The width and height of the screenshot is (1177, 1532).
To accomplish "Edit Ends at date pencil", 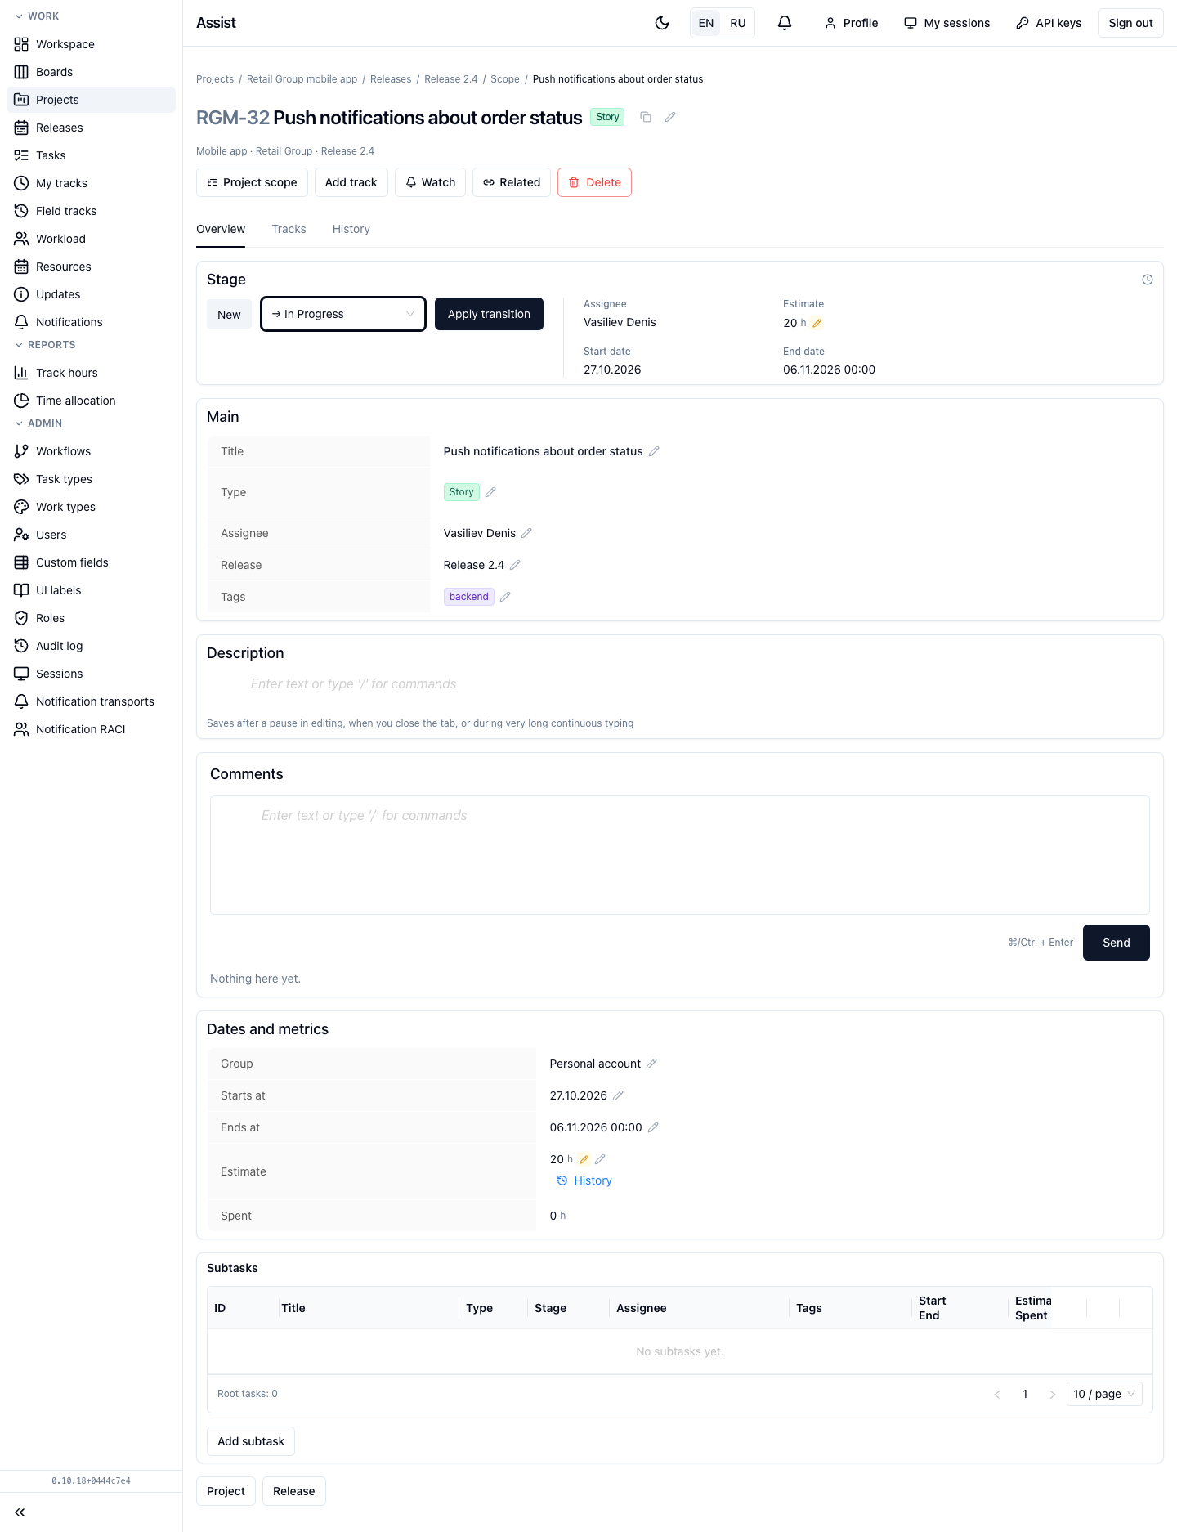I will [653, 1127].
